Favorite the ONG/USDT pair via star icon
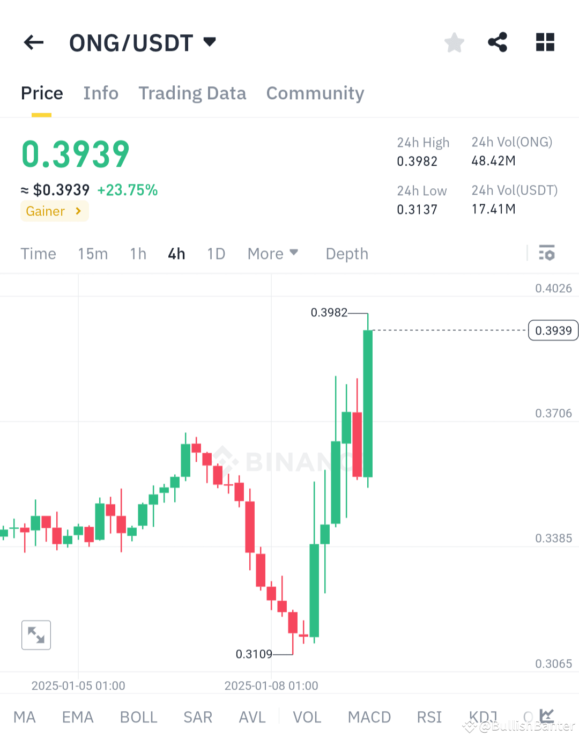 click(x=454, y=42)
